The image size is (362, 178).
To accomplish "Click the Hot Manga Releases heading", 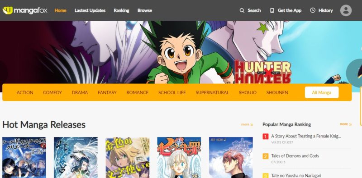I will point(44,125).
